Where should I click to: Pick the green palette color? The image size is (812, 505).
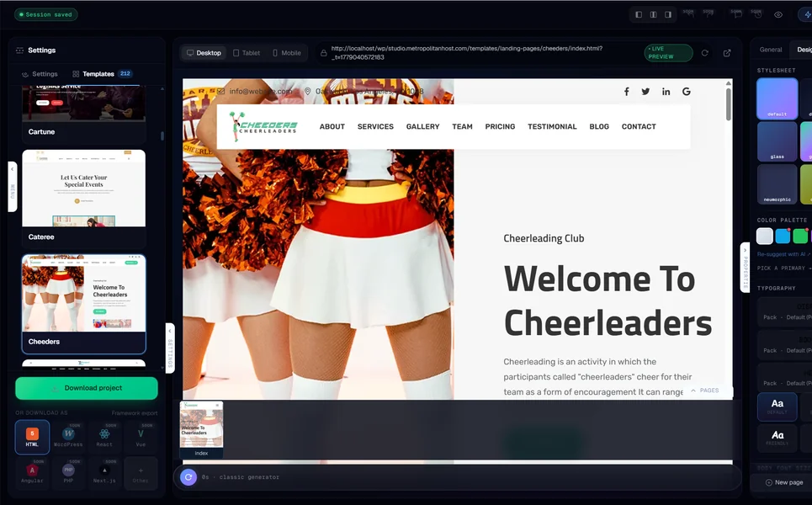point(800,237)
